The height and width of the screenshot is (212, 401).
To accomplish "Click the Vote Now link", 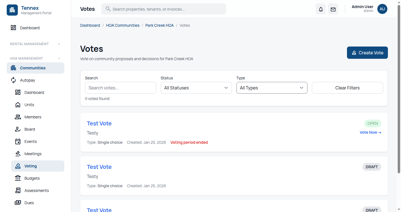I will tap(370, 132).
